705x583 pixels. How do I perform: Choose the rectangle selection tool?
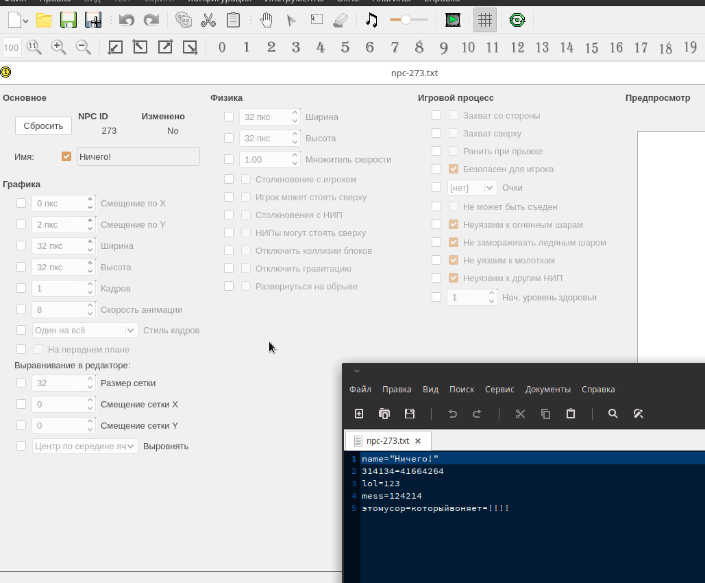coord(317,19)
